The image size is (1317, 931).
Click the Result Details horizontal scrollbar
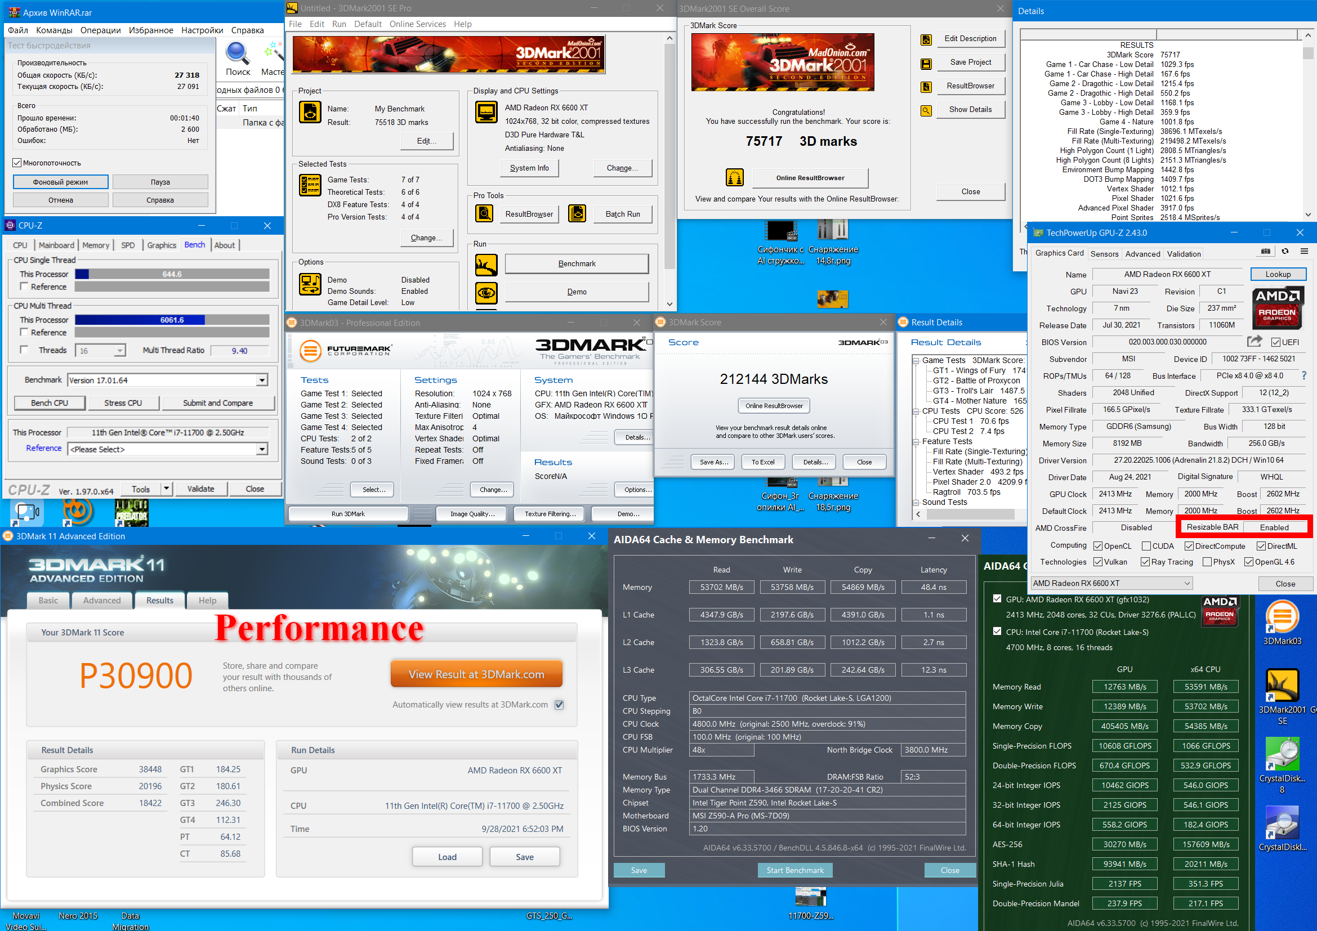970,514
